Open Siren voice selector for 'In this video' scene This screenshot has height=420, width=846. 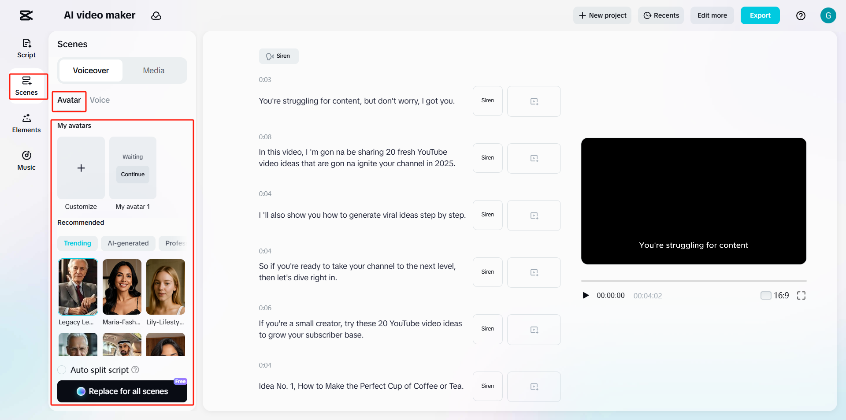pos(488,158)
